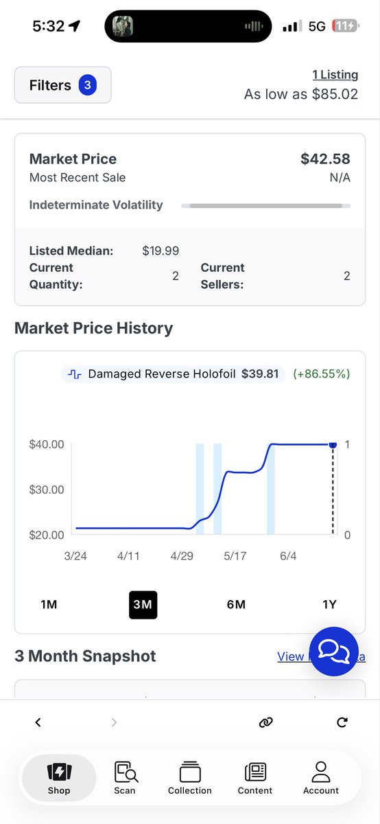
Task: Open the Scan card tool
Action: [125, 779]
